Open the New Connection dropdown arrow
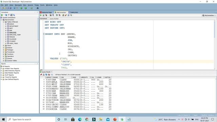The height and width of the screenshot is (122, 217). (x=4, y=15)
